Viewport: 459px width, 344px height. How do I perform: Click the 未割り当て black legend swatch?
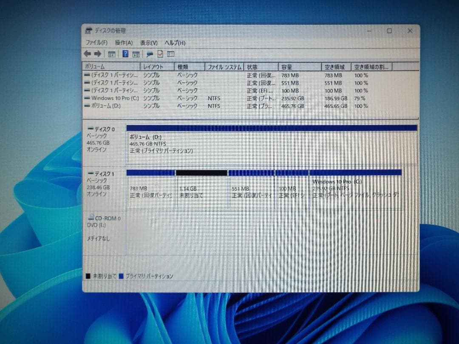point(88,276)
